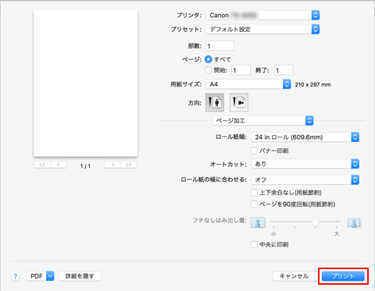Enable ページを90度回転(用紙節約) checkbox
The height and width of the screenshot is (291, 375).
[254, 204]
